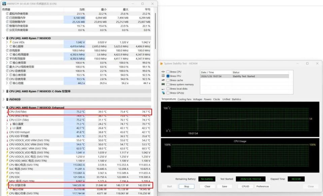Open the Voltages tab in AIDA64
This screenshot has width=323, height=196.
(x=198, y=99)
